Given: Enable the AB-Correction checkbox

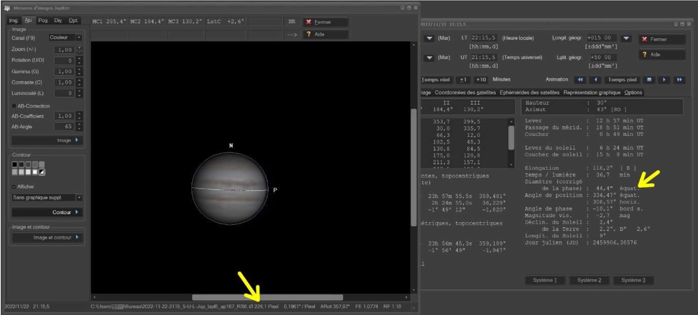Looking at the screenshot, I should pos(14,106).
